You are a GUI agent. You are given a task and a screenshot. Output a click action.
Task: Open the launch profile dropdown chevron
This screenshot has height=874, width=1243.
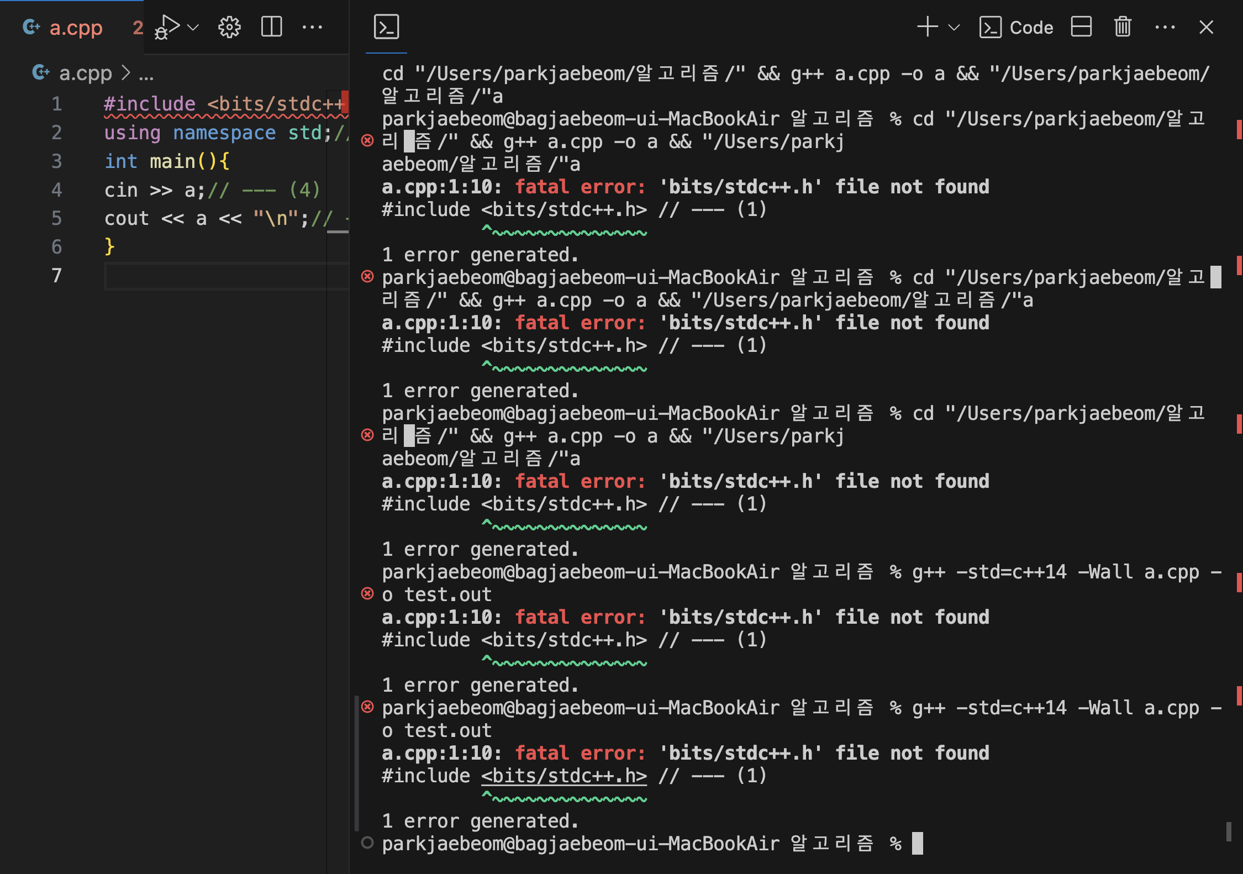point(954,27)
